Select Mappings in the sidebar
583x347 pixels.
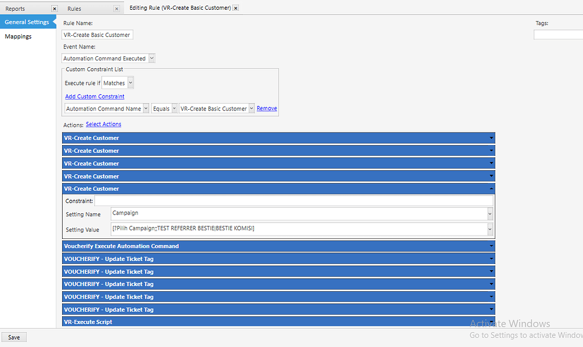[x=18, y=36]
